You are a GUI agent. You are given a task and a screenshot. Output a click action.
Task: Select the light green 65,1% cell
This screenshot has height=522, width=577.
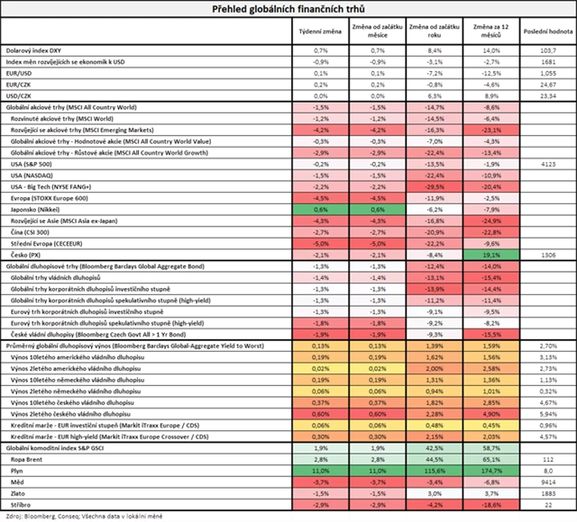pos(491,459)
